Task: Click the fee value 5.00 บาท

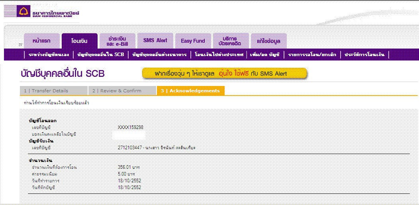Action: (126, 174)
